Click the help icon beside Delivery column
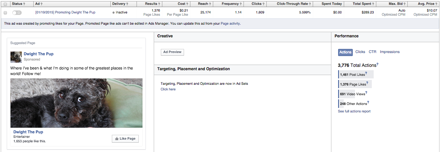 (127, 4)
